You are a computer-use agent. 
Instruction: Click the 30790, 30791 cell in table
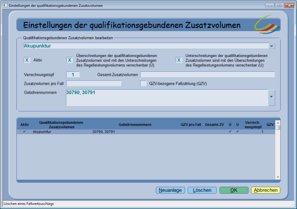(x=103, y=132)
